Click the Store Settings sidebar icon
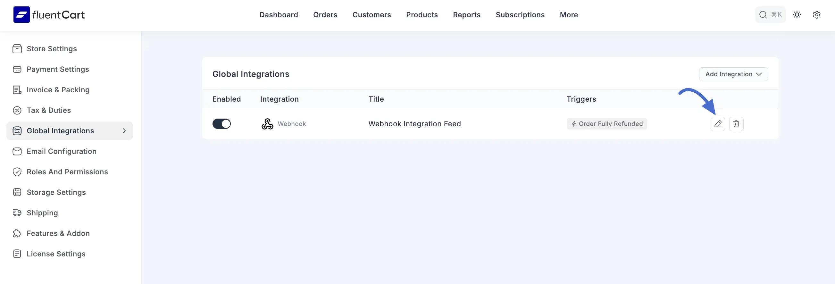Viewport: 835px width, 284px height. [x=17, y=49]
